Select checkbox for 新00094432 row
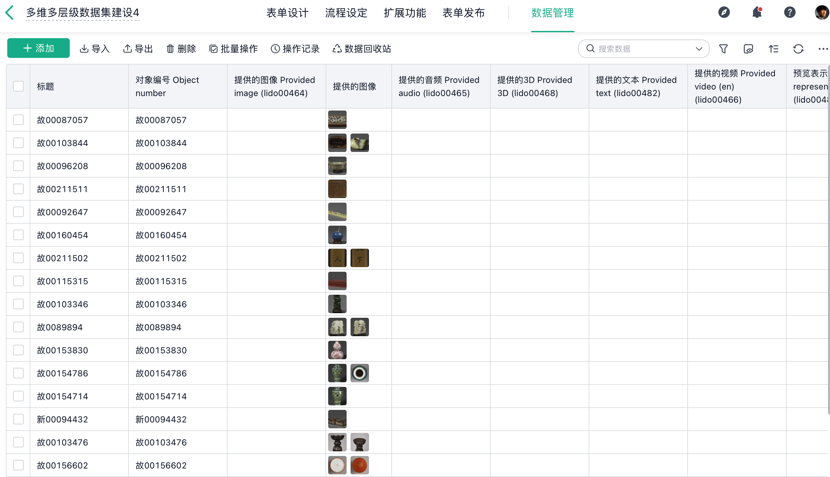The height and width of the screenshot is (477, 830). pyautogui.click(x=18, y=419)
